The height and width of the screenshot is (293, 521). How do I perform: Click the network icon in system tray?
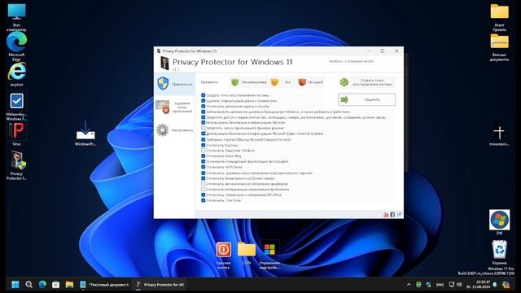[x=452, y=285]
